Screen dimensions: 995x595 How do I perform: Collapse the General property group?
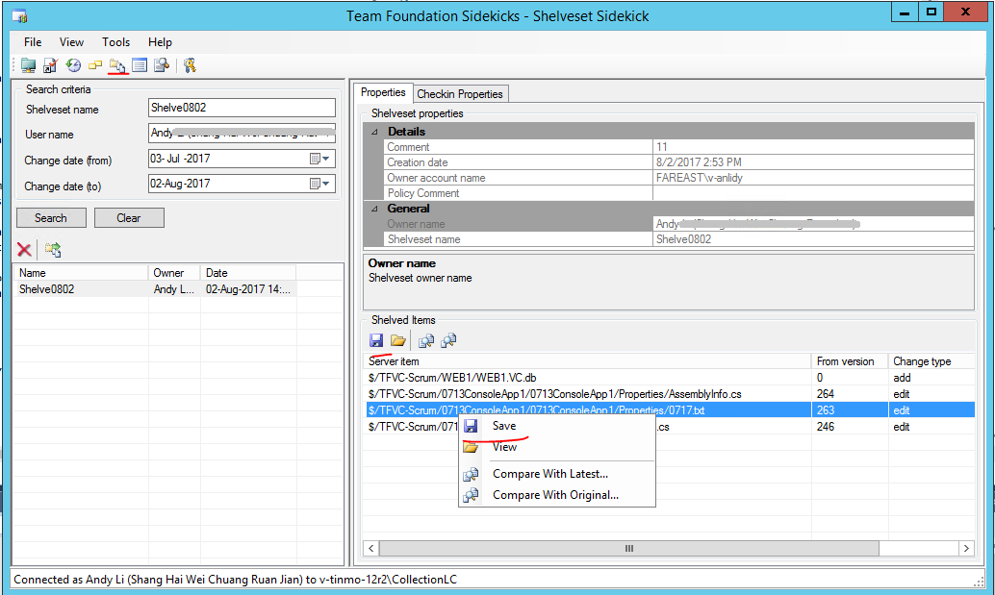(374, 209)
